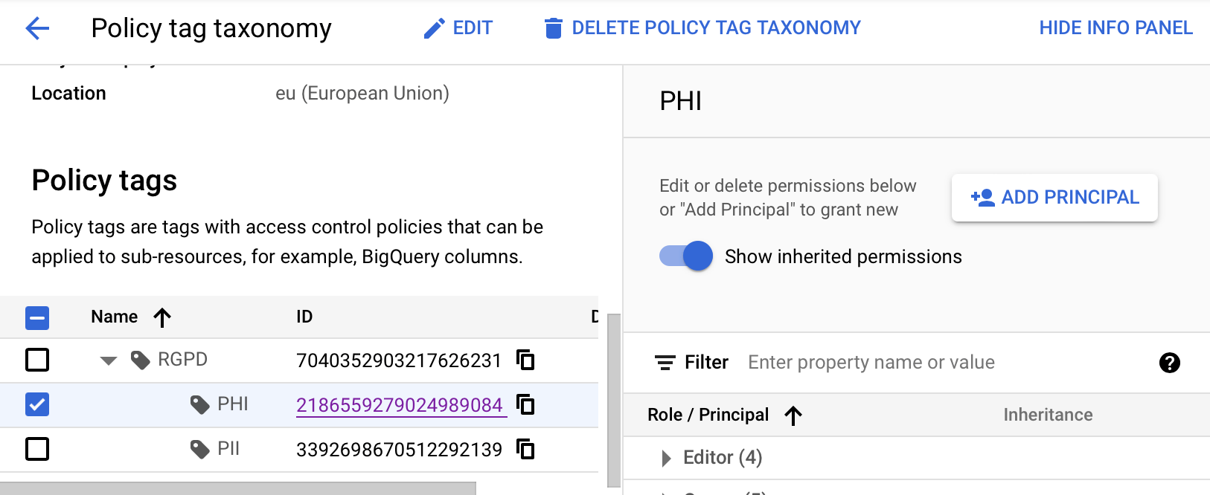Copy the PII policy tag ID
The image size is (1210, 495).
[525, 450]
